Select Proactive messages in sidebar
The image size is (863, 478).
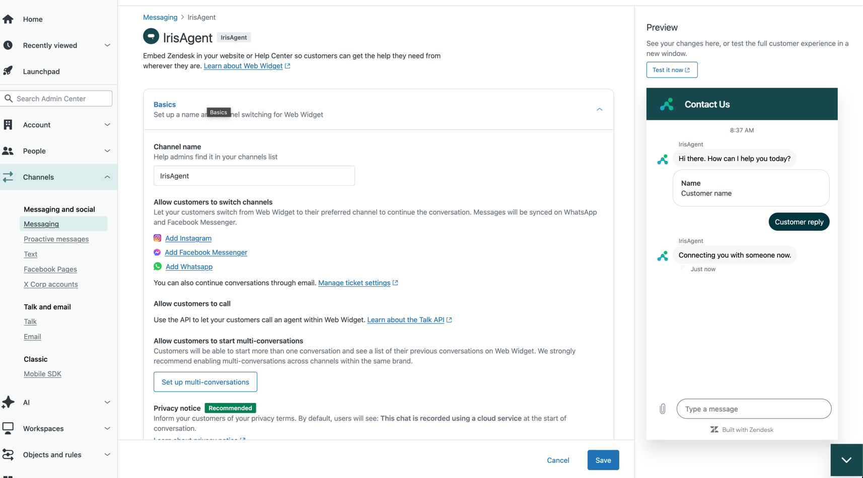[56, 239]
